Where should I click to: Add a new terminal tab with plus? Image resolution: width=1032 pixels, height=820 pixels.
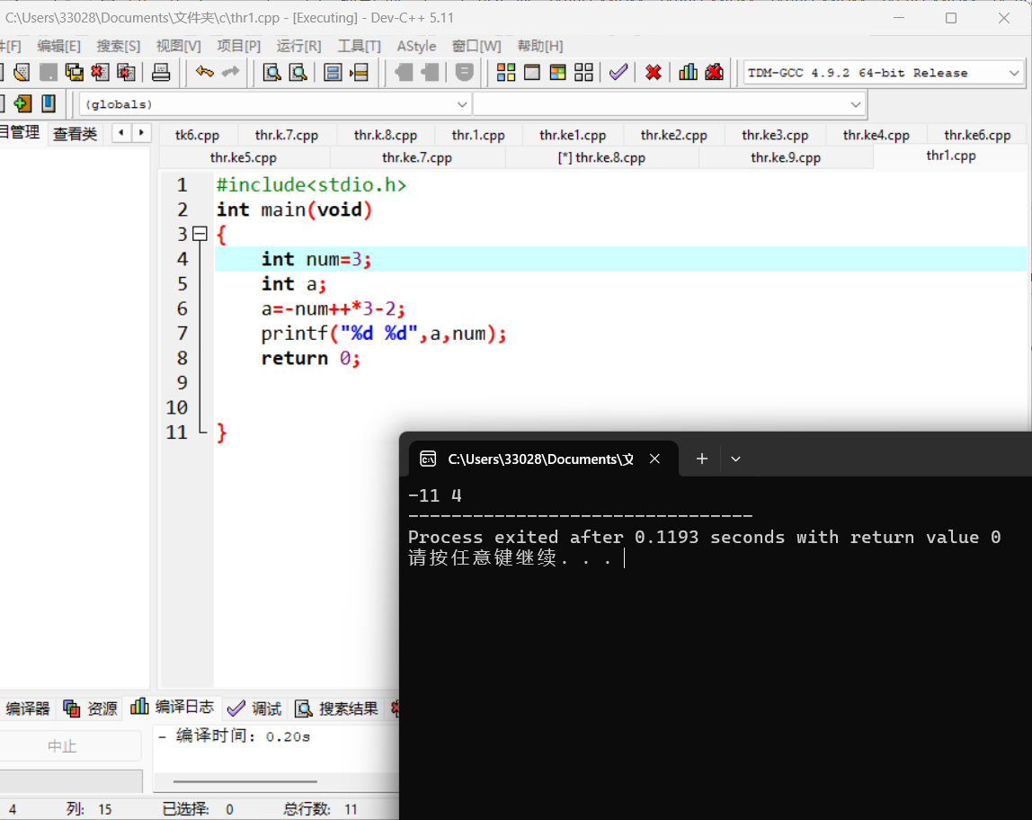[702, 459]
